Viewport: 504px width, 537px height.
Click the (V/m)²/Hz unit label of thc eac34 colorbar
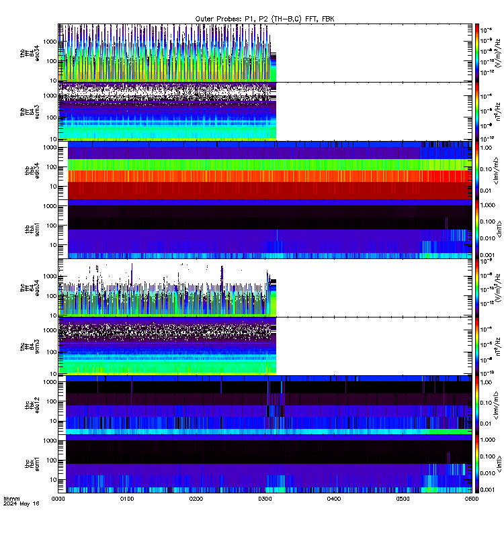point(498,288)
